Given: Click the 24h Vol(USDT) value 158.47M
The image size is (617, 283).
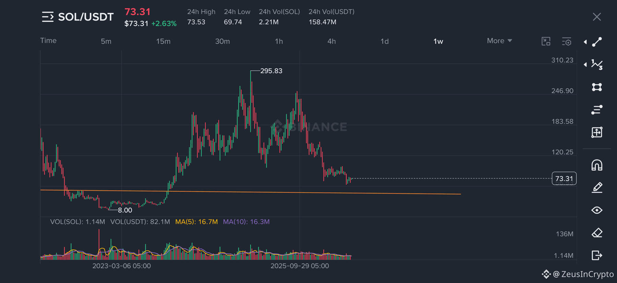Looking at the screenshot, I should point(322,22).
